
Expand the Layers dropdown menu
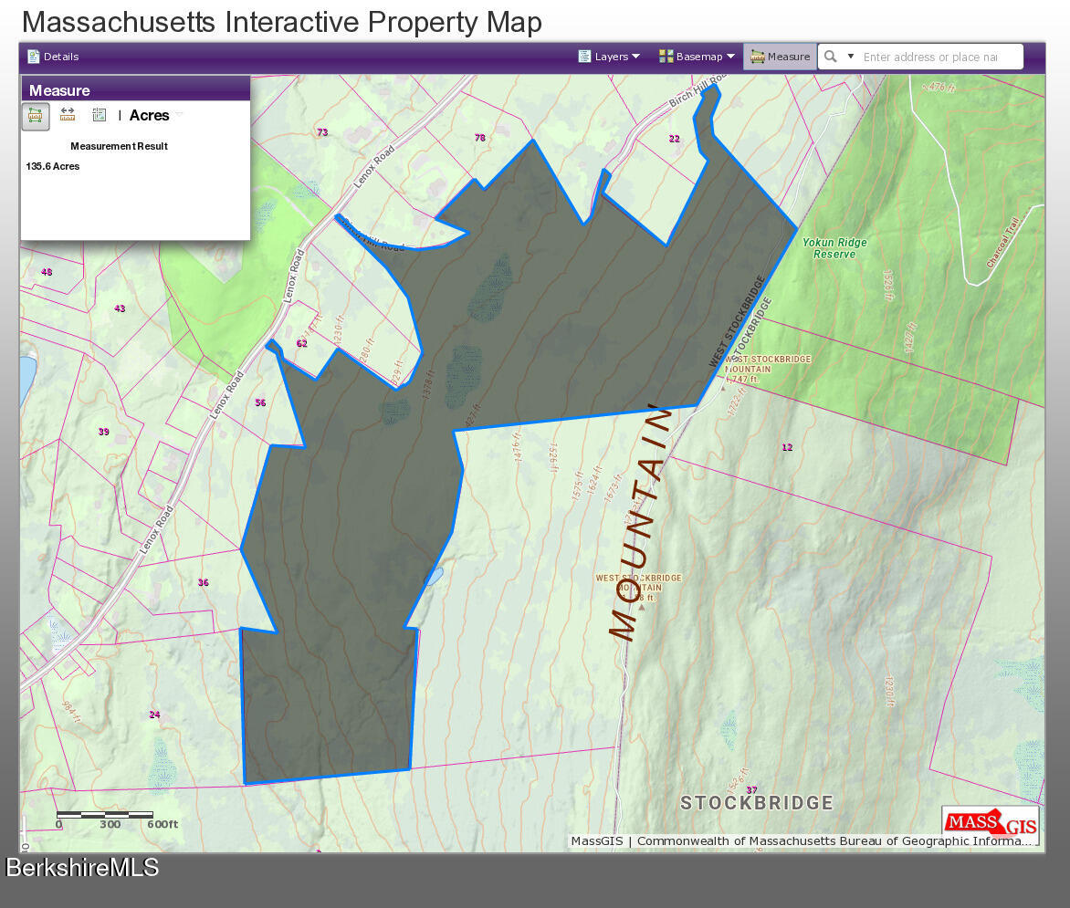point(609,57)
